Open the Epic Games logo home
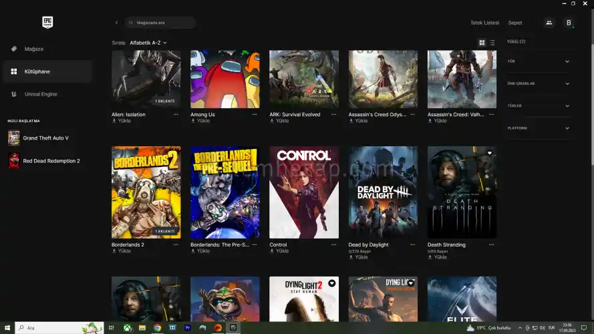The width and height of the screenshot is (594, 334). 47,22
